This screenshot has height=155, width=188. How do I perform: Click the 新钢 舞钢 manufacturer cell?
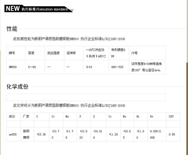[x=27, y=134]
